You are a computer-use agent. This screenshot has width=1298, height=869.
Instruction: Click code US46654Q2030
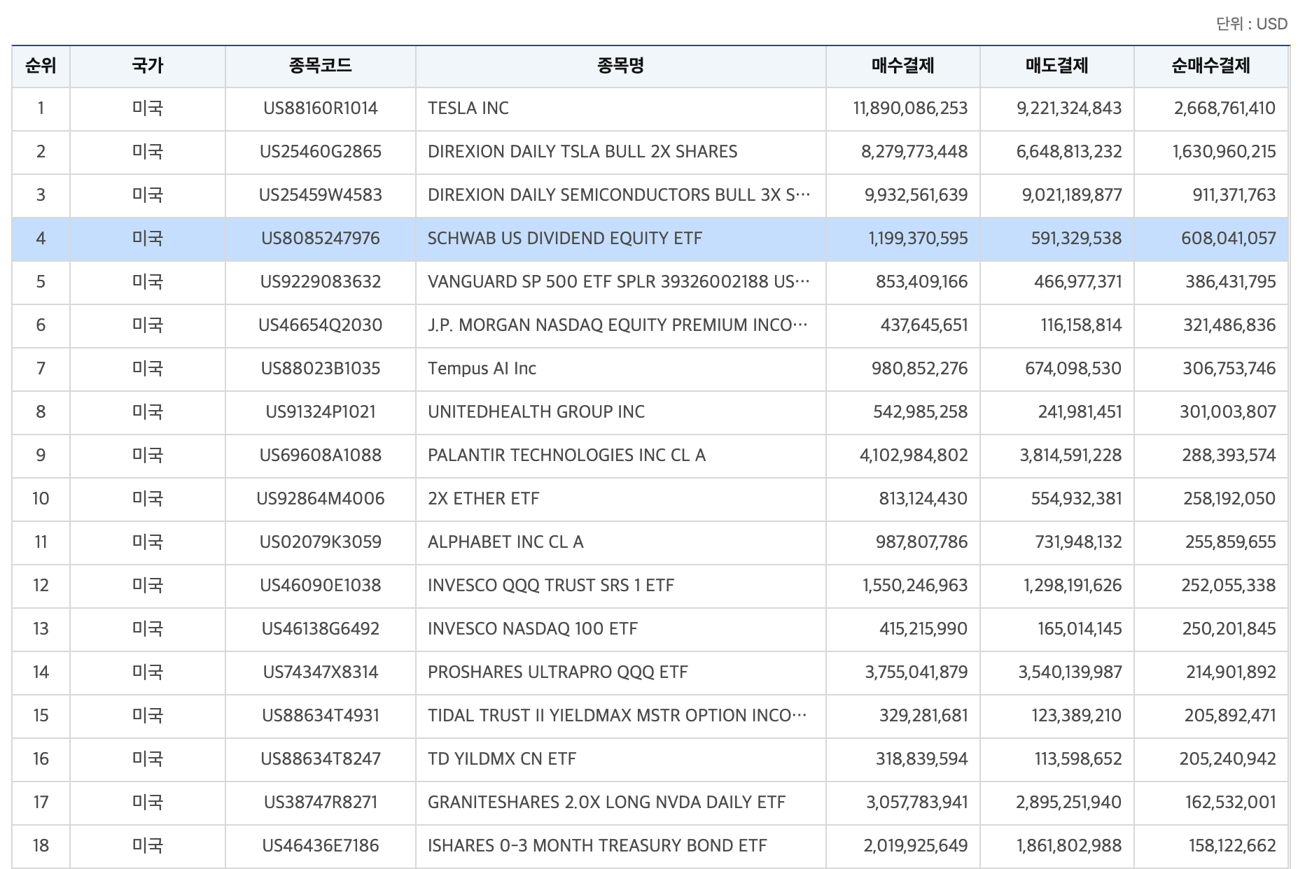tap(321, 325)
